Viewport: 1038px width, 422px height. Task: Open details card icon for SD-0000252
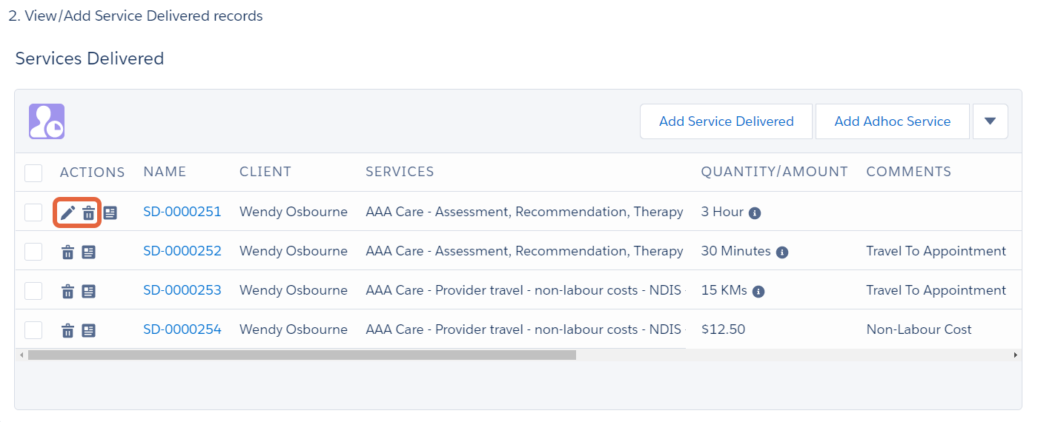point(89,252)
